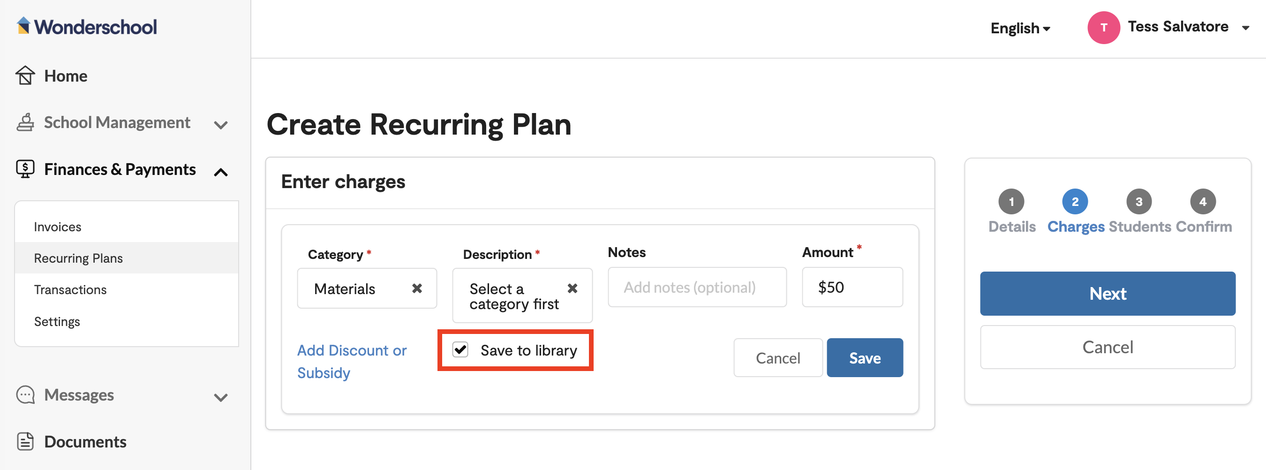Select the Messages chat icon
This screenshot has width=1266, height=470.
point(26,395)
